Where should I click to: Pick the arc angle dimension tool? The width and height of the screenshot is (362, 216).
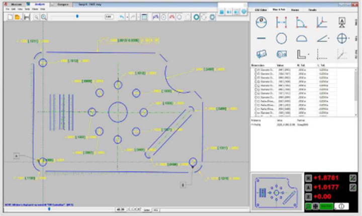301,23
